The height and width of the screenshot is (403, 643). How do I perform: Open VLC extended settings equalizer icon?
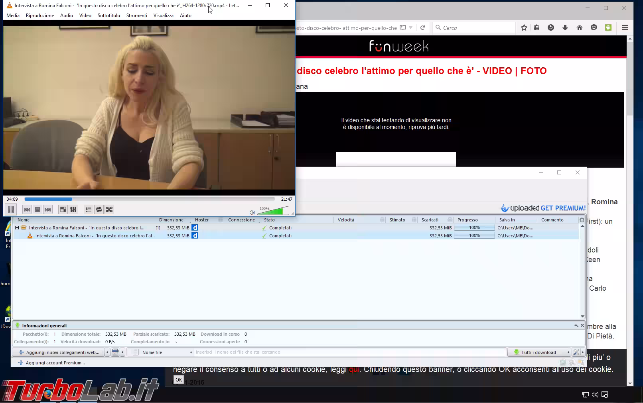(x=73, y=209)
